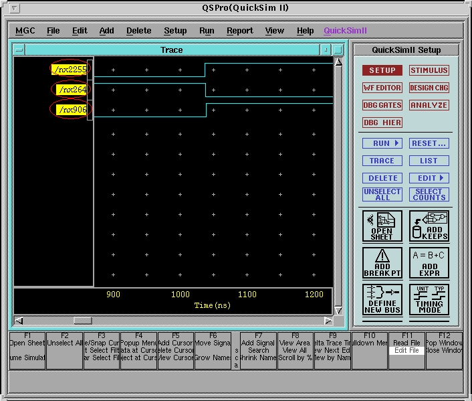Image resolution: width=472 pixels, height=401 pixels.
Task: Open the Trace window menu button
Action: coord(19,50)
